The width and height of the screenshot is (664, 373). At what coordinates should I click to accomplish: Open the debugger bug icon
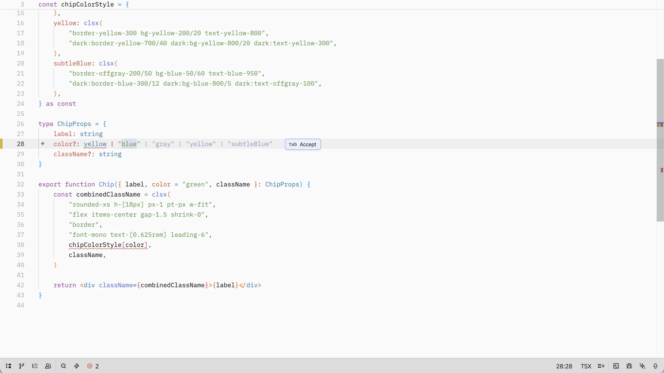pos(629,366)
